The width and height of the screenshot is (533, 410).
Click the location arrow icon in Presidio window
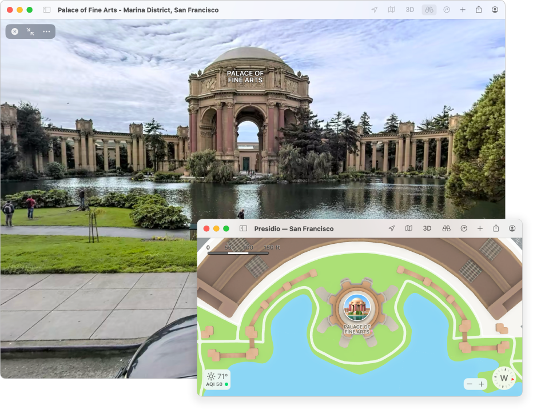pos(391,228)
